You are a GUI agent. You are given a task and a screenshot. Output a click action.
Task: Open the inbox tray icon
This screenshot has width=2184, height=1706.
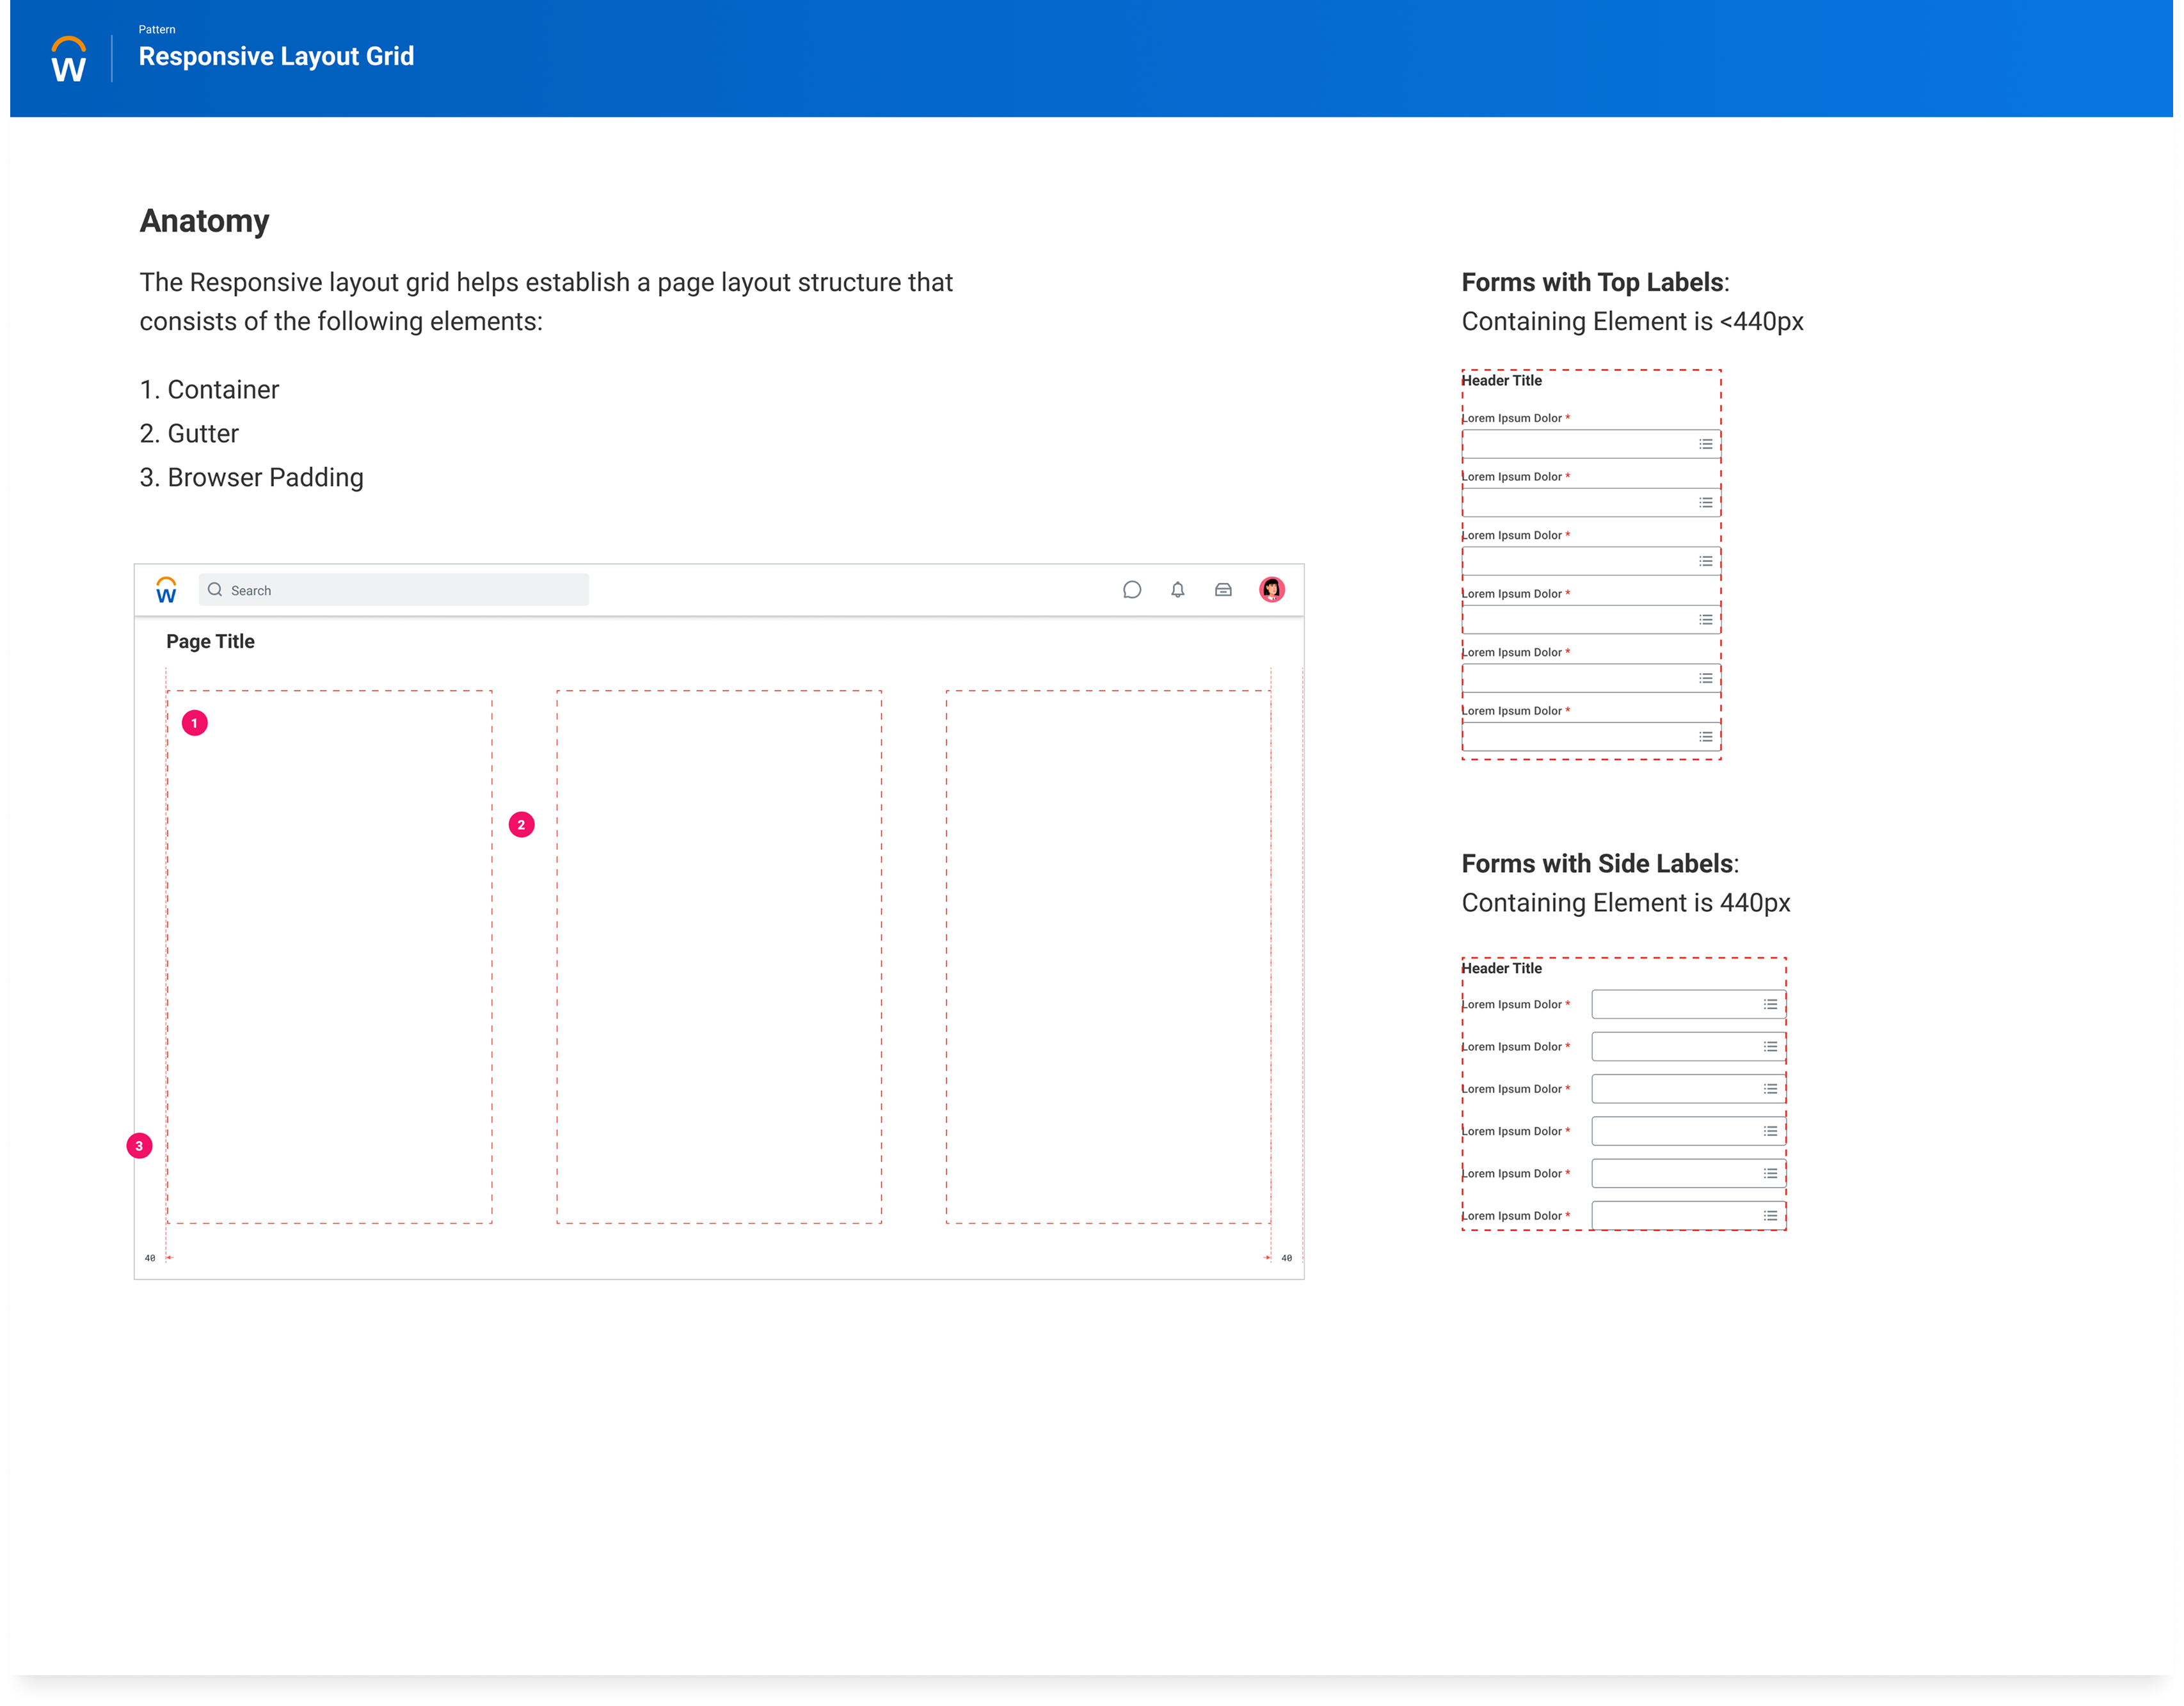1223,589
